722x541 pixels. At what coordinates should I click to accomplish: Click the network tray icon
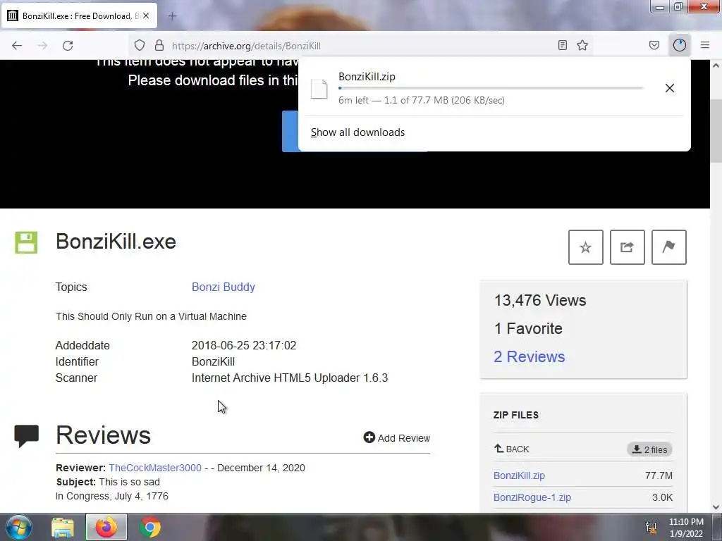coord(651,527)
